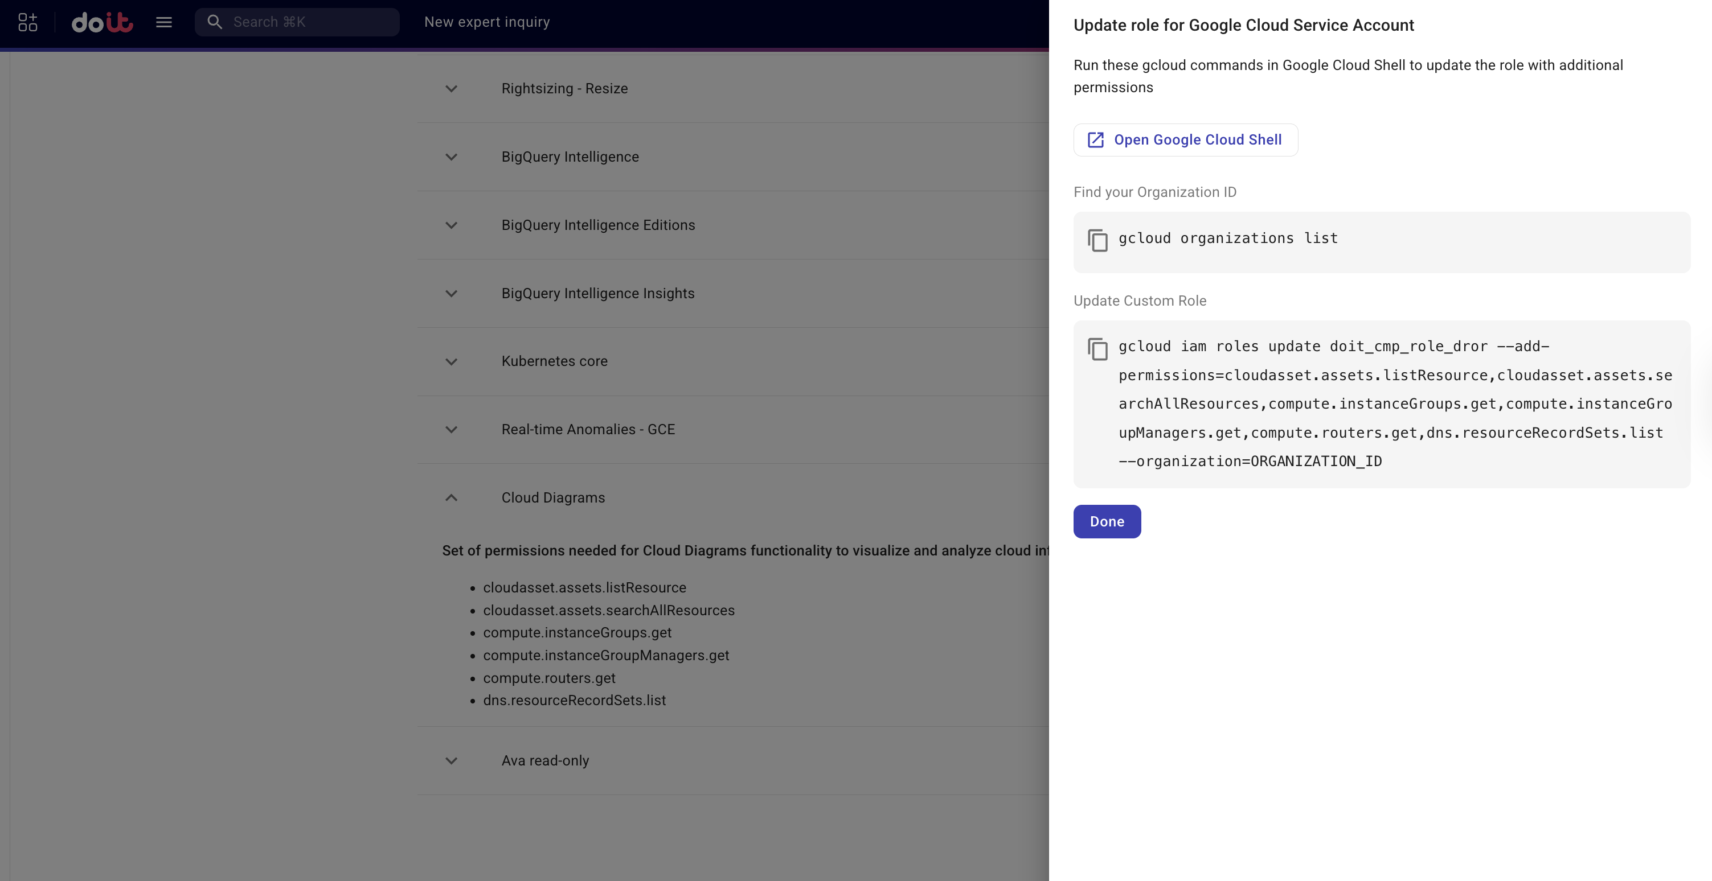Click the apps grid icon in top bar
1712x881 pixels.
(27, 23)
